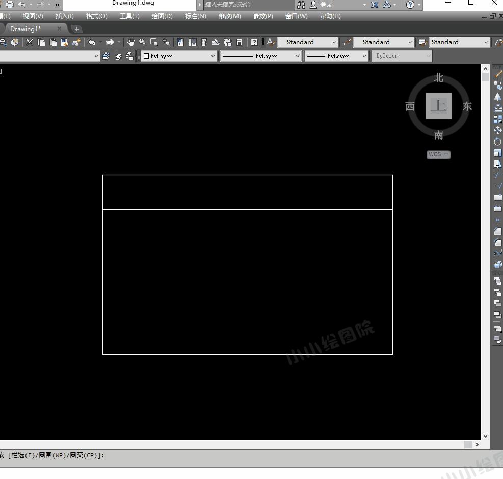Click the Cut scissors icon
The height and width of the screenshot is (479, 503).
[x=30, y=42]
